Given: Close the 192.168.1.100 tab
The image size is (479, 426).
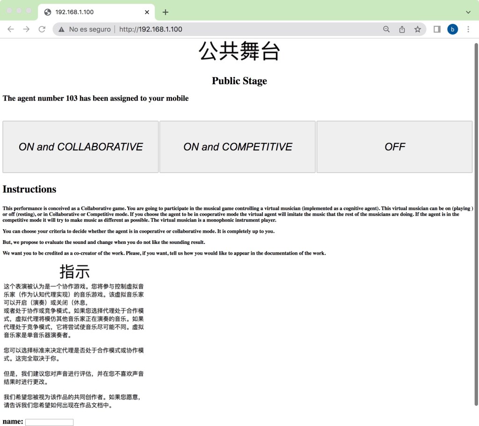Looking at the screenshot, I should coord(147,12).
